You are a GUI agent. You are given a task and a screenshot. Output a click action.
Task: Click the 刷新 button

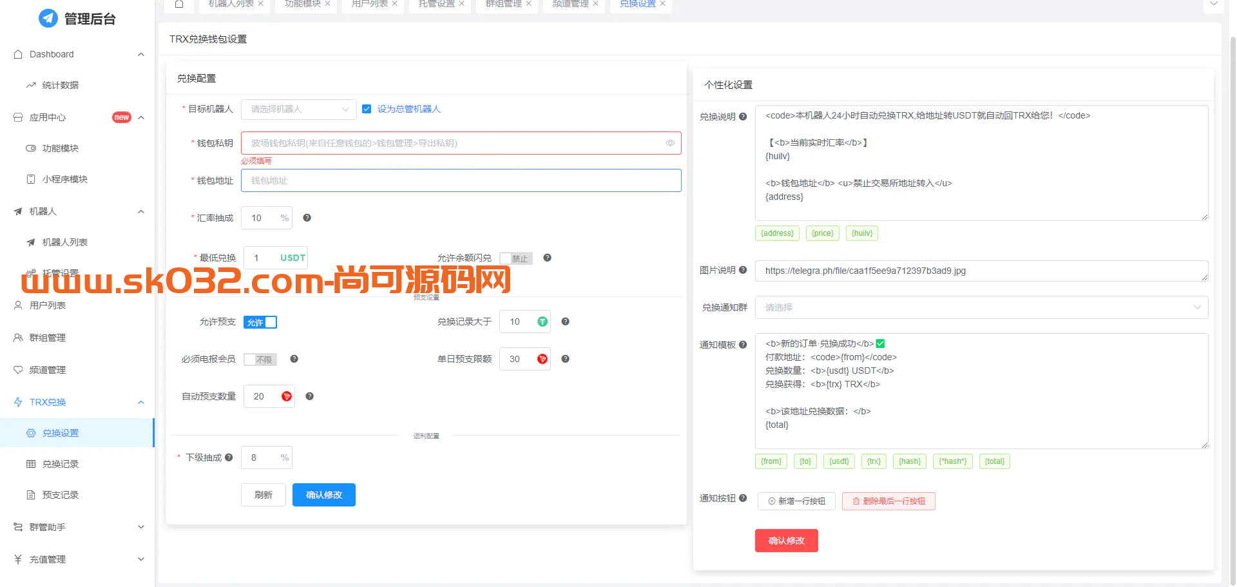point(264,495)
